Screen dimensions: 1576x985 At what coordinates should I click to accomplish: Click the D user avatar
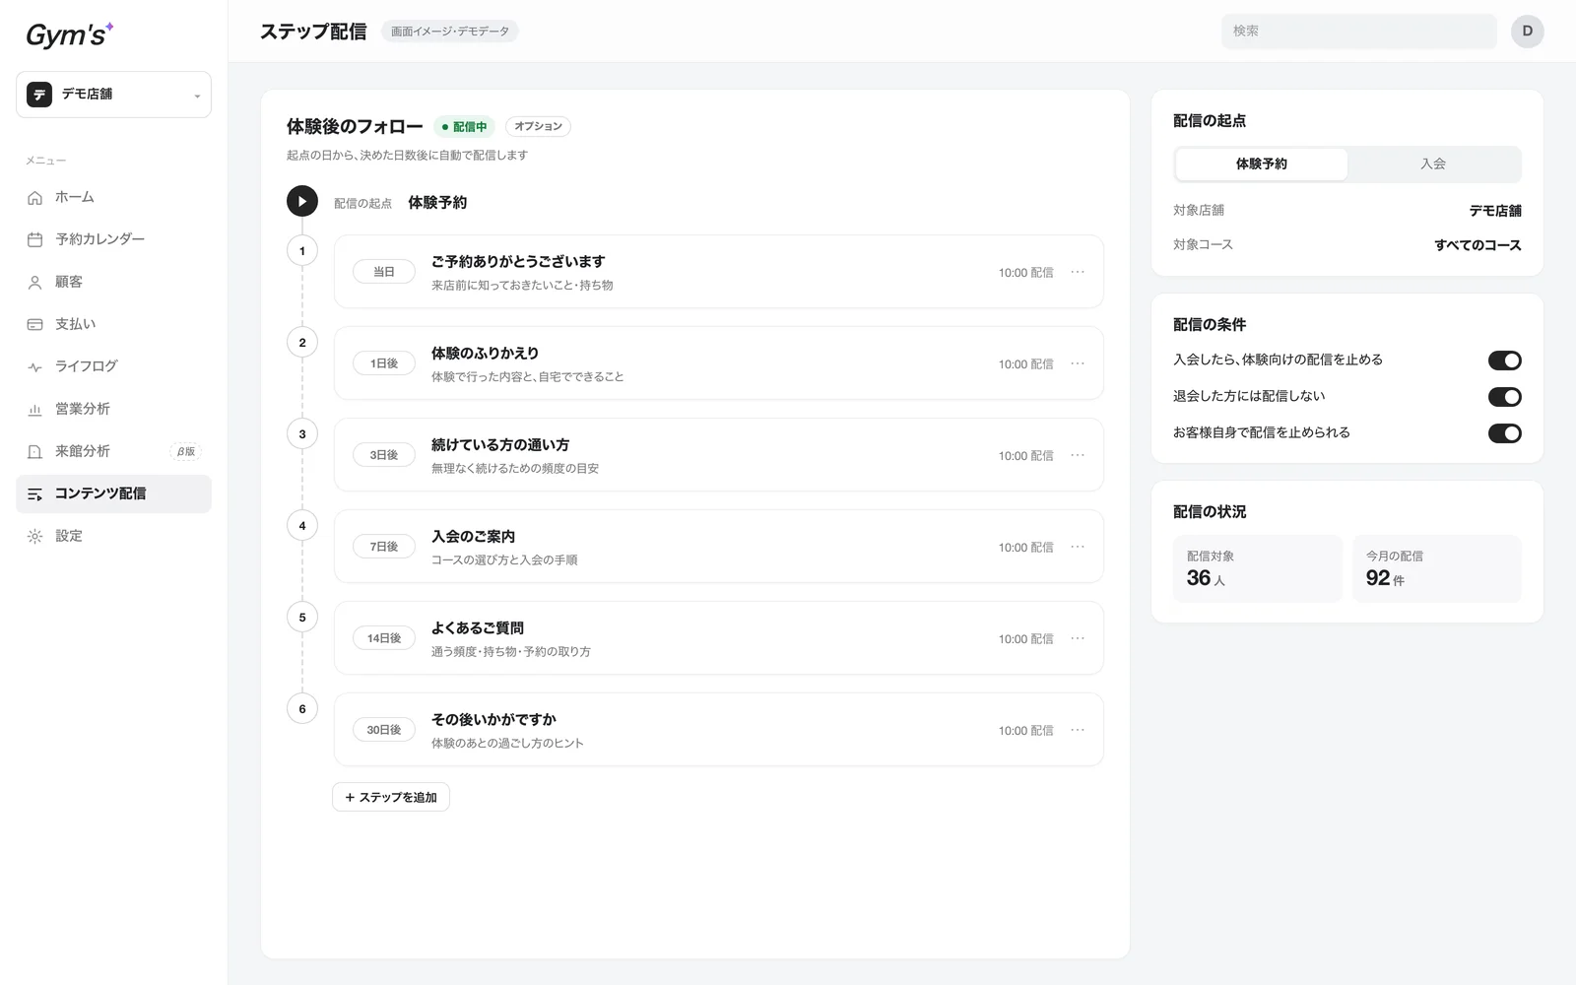(x=1528, y=32)
